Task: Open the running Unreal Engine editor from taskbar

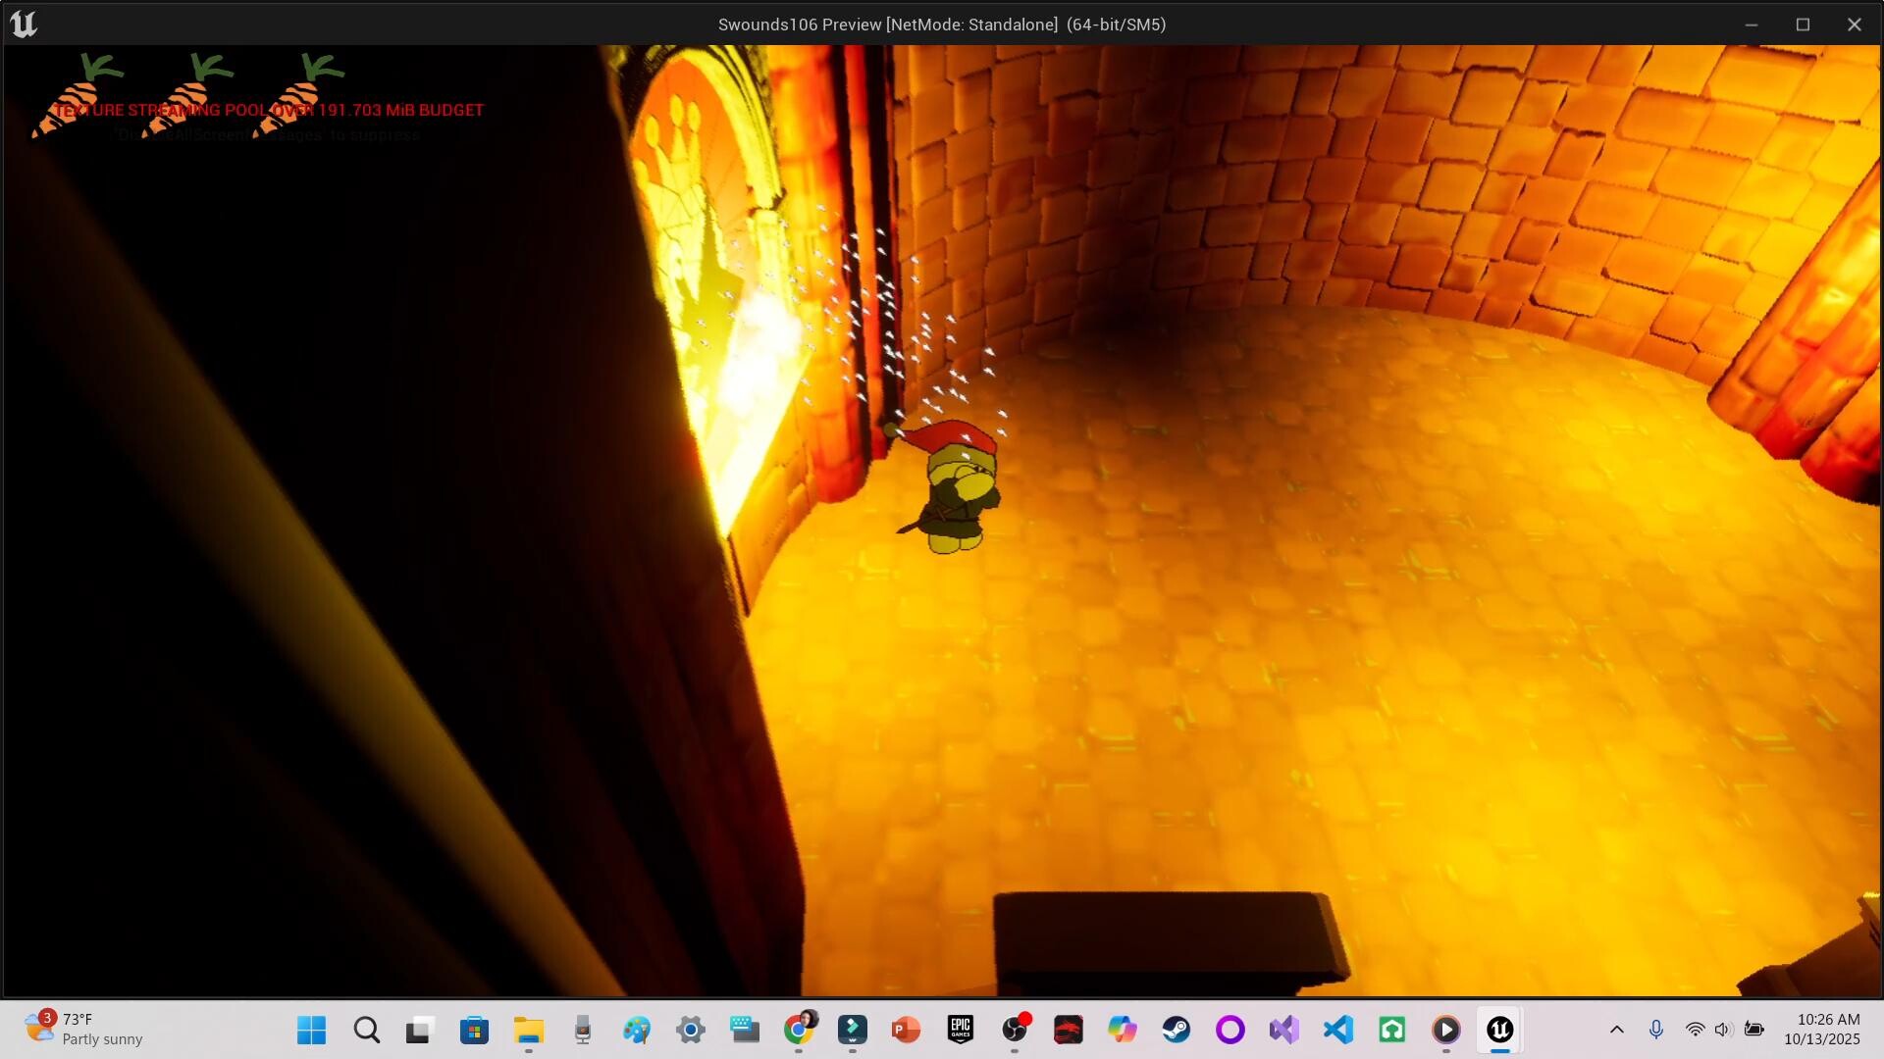Action: 1500,1030
